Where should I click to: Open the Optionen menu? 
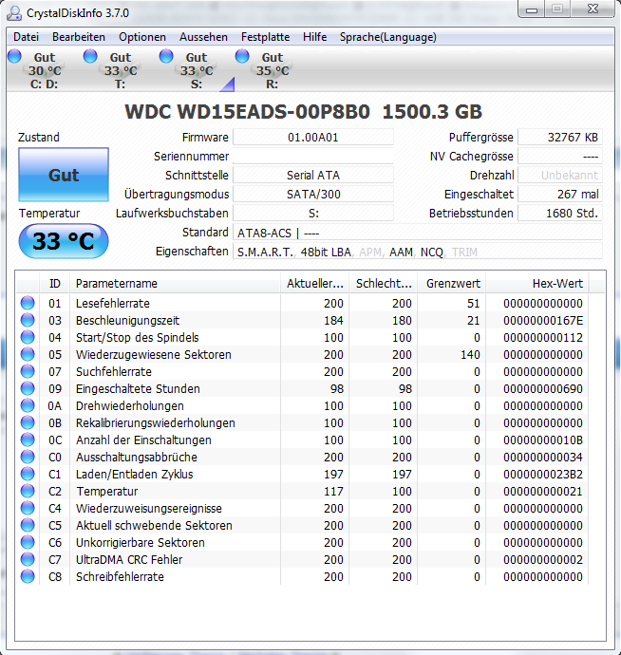pos(142,37)
